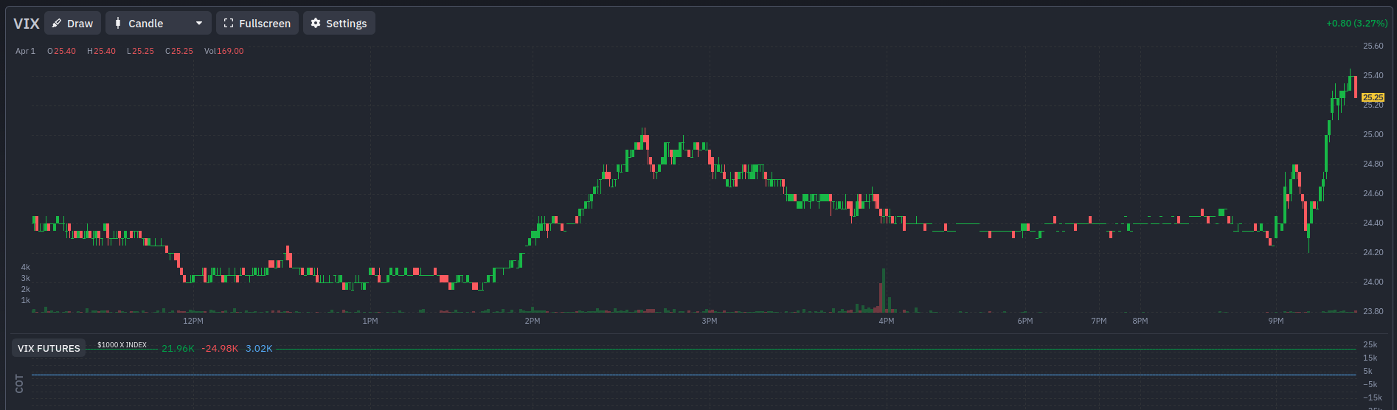The image size is (1397, 410).
Task: Click the 25.00 price axis label
Action: (x=1373, y=134)
